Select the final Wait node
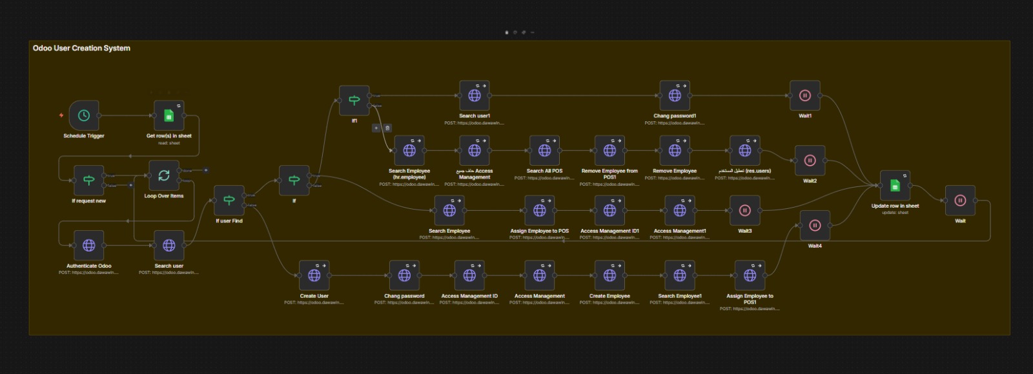Screen dimensions: 1033x374 click(x=960, y=201)
